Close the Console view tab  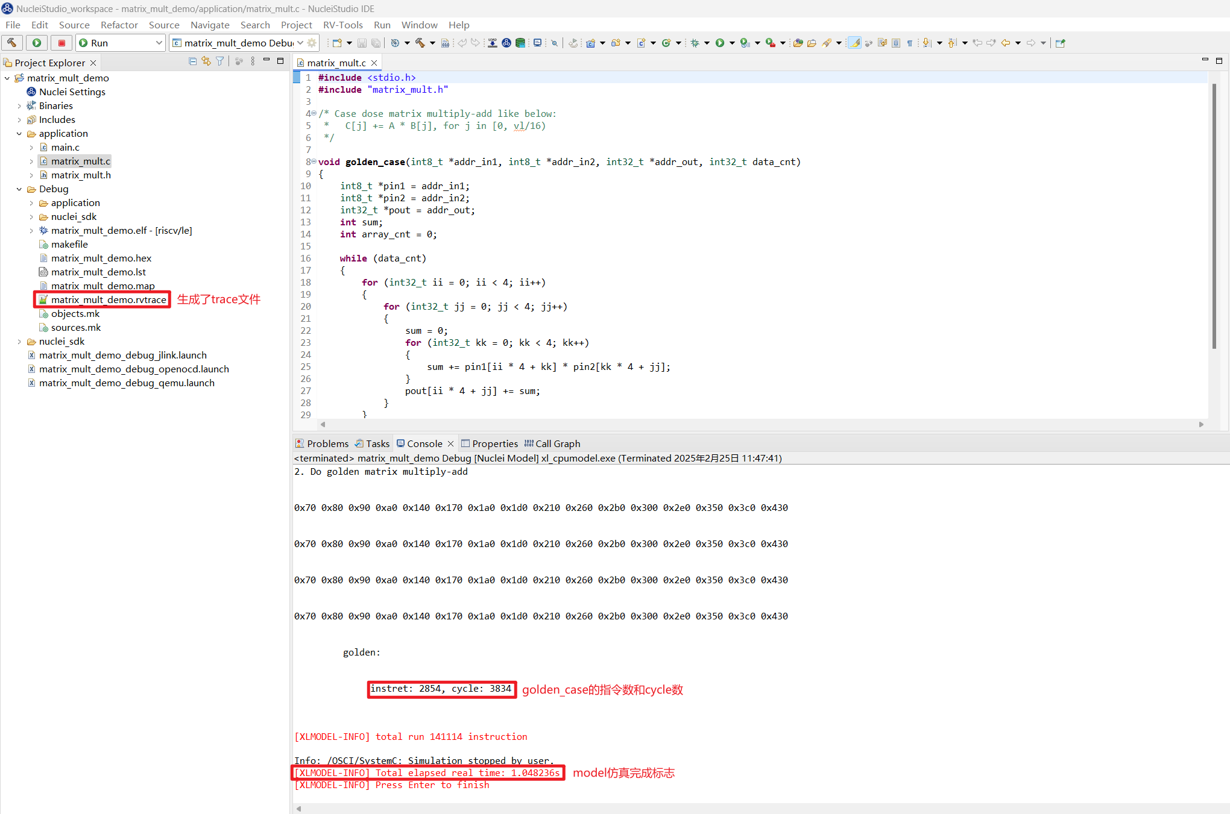pos(450,443)
